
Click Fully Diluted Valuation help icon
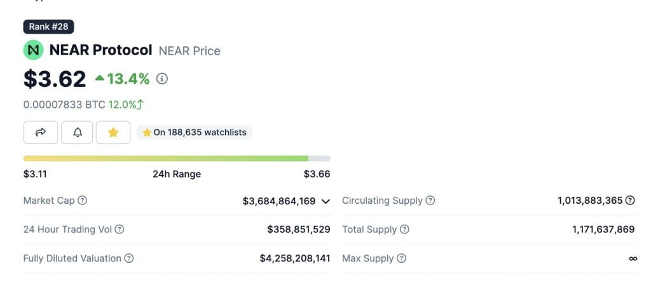[x=129, y=258]
